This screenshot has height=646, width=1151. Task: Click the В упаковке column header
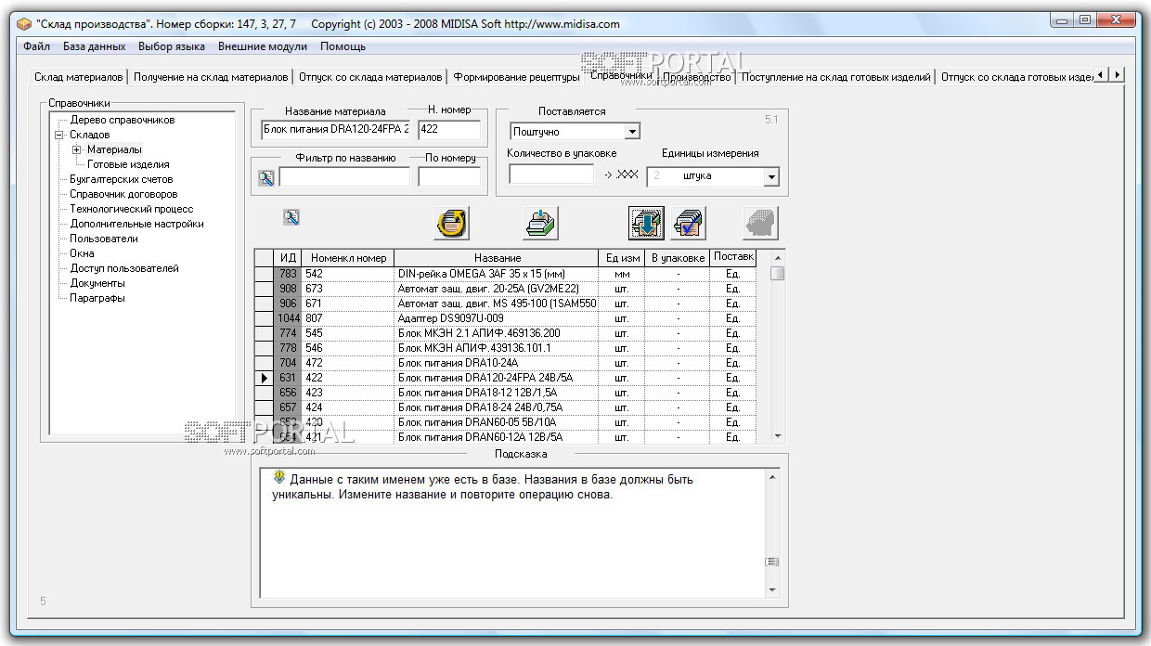click(678, 257)
